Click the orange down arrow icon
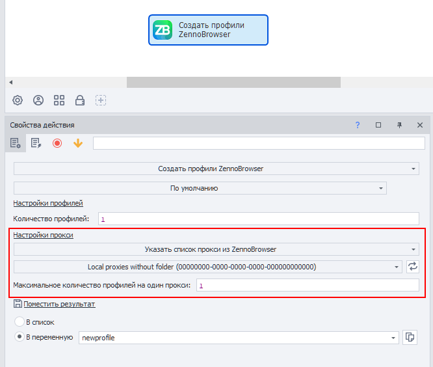This screenshot has width=433, height=367. click(78, 143)
